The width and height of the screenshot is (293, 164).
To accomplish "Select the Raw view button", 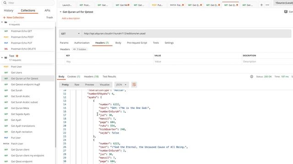I will 77,85.
